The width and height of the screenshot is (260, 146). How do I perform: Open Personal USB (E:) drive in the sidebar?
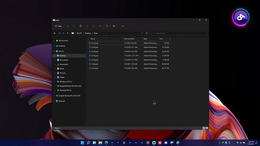point(64,90)
